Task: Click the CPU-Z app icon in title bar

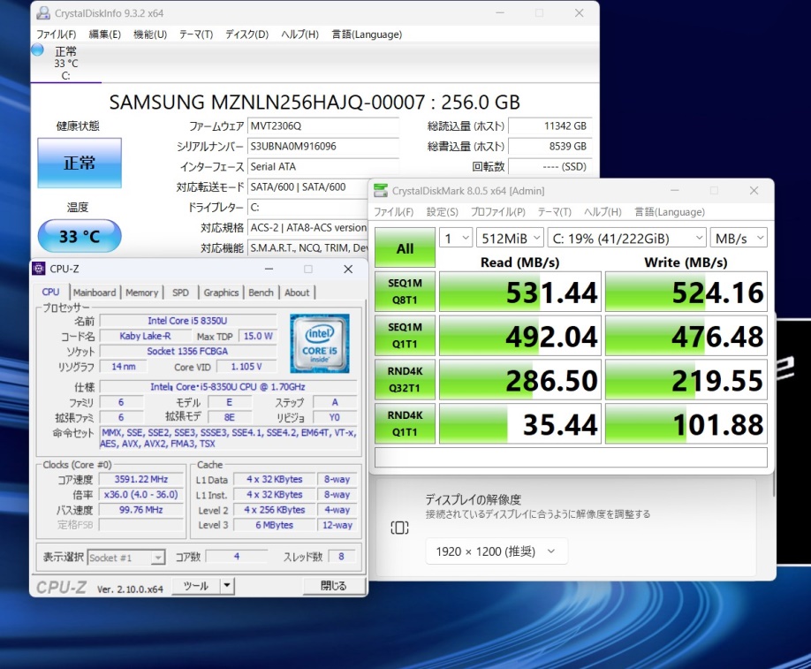Action: (x=39, y=269)
